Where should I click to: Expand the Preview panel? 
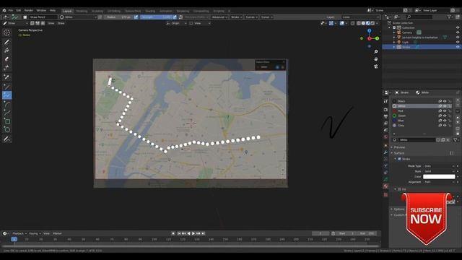399,147
